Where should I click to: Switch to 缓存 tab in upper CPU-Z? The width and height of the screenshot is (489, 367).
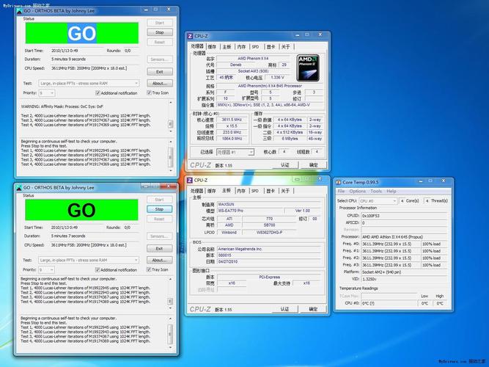pyautogui.click(x=212, y=47)
